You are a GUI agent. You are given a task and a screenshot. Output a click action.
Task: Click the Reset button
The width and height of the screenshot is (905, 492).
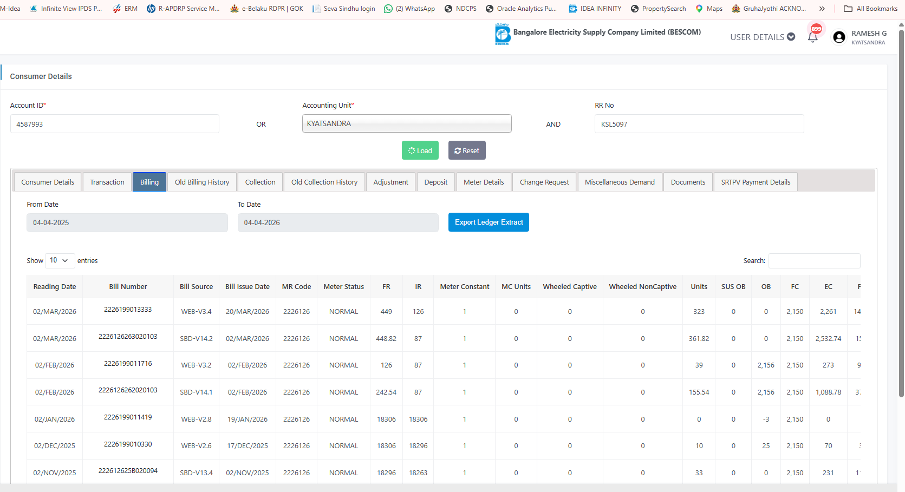tap(466, 150)
